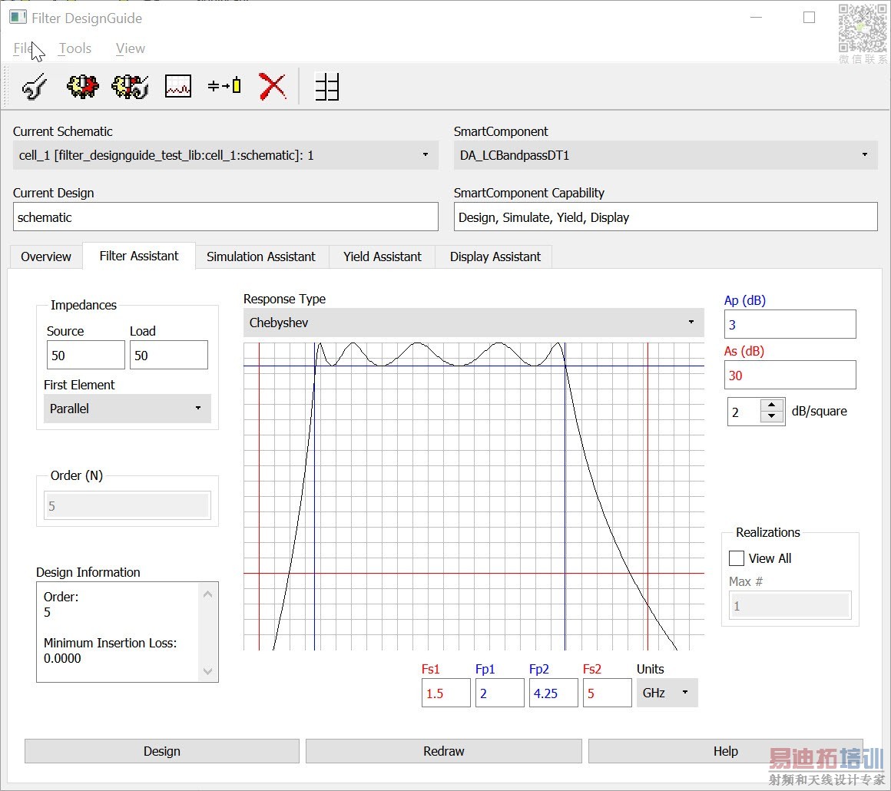891x791 pixels.
Task: Open the View menu
Action: pyautogui.click(x=130, y=48)
